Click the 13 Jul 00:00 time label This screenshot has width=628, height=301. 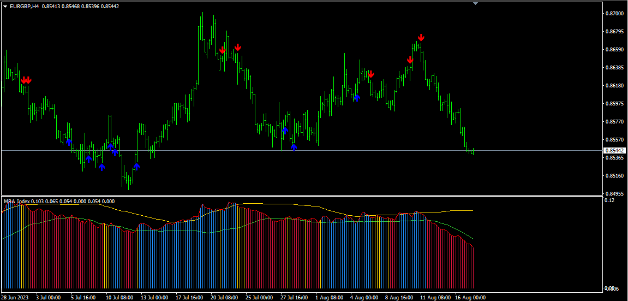[154, 298]
